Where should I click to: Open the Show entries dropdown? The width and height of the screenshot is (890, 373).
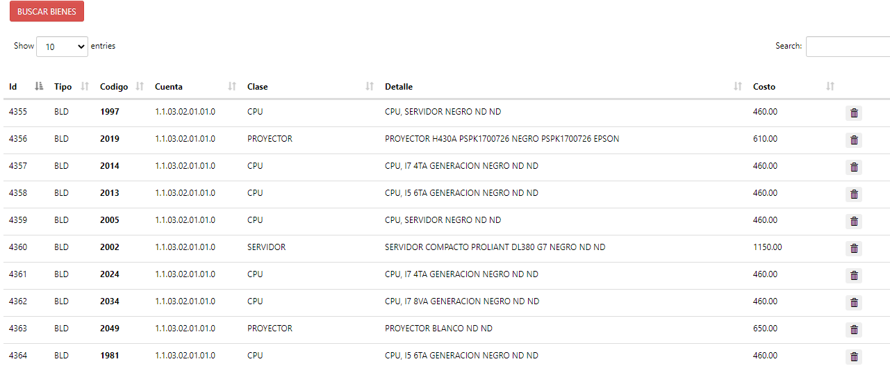click(x=62, y=47)
